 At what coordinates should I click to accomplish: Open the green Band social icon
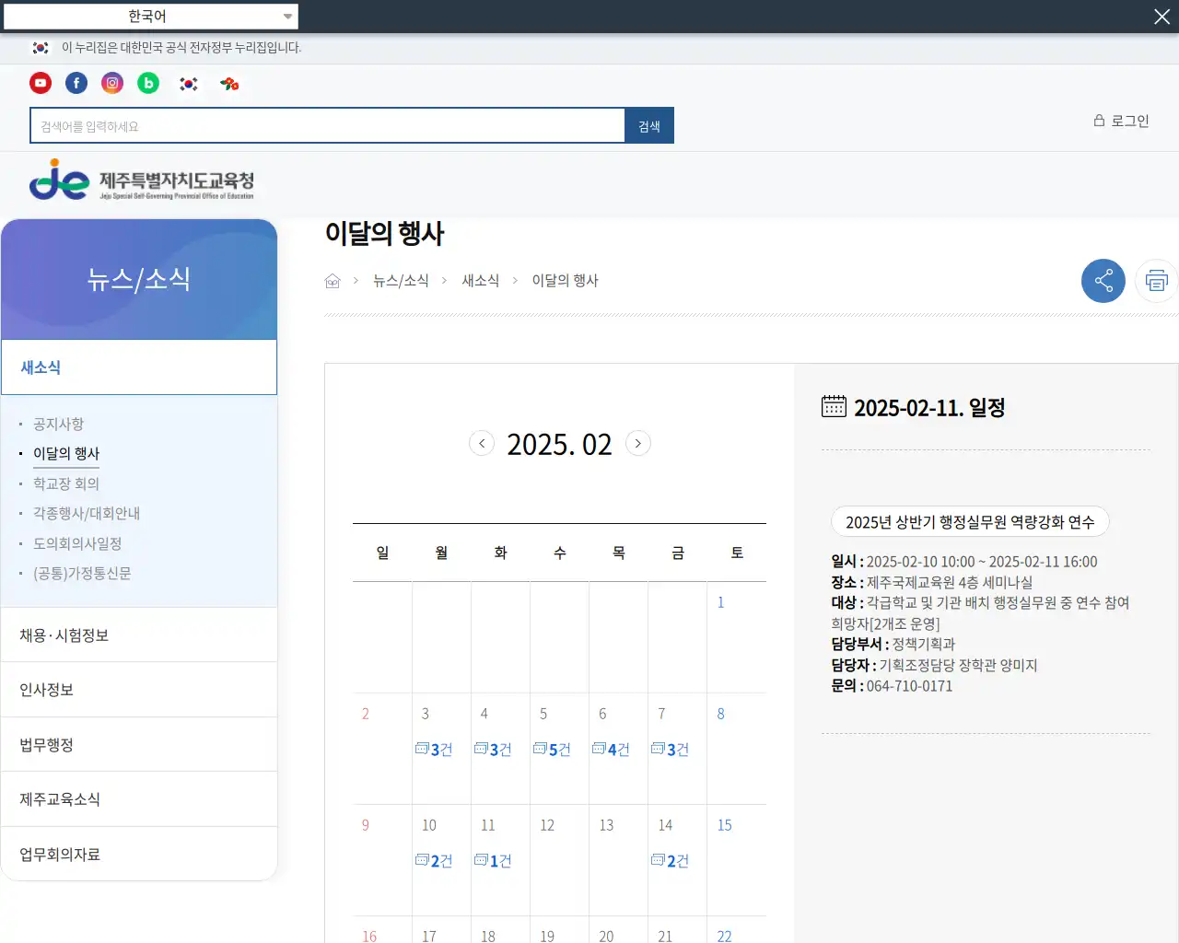point(148,84)
